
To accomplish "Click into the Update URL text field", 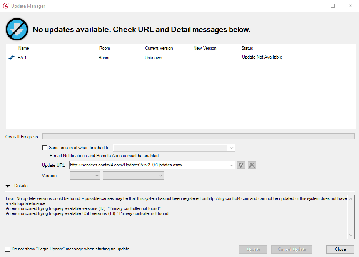I will 149,165.
